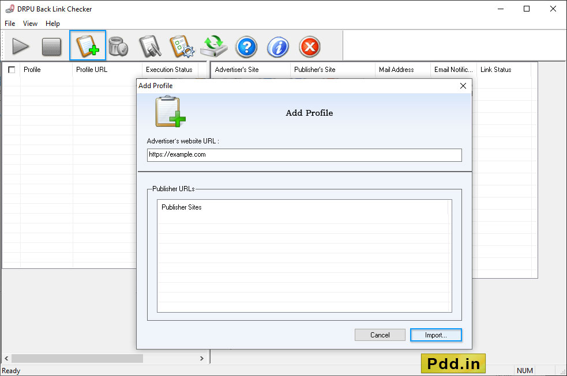Click the DRPU app icon in title bar
Screen dimensions: 567x376
pos(10,9)
